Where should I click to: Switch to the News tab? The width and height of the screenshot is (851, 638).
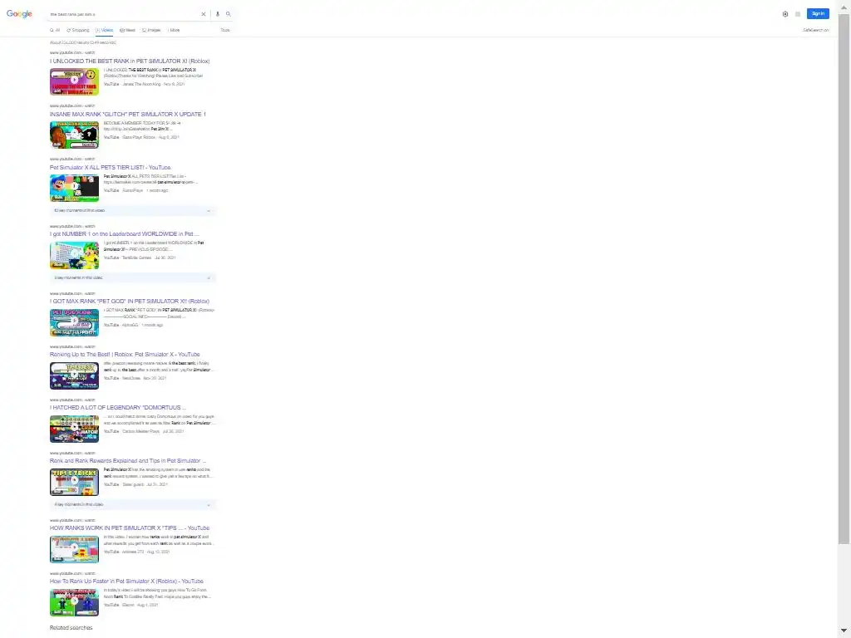(x=127, y=31)
